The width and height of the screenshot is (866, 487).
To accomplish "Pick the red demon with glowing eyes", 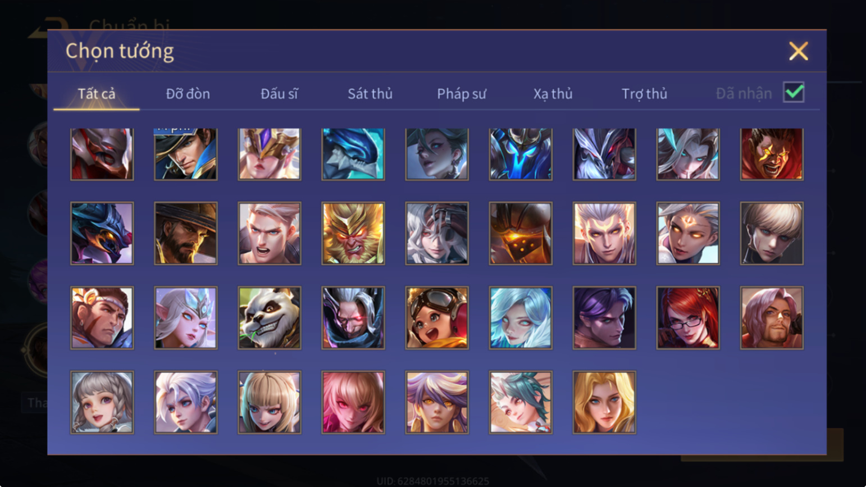I will pyautogui.click(x=772, y=154).
